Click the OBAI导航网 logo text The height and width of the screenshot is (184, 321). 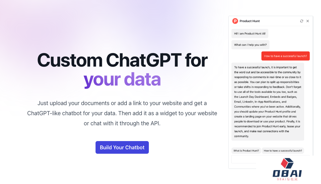pos(287,180)
